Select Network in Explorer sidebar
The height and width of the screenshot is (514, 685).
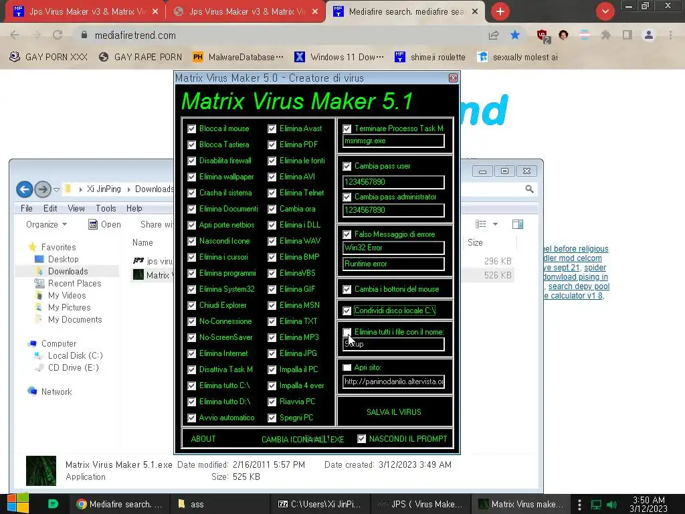pos(56,392)
